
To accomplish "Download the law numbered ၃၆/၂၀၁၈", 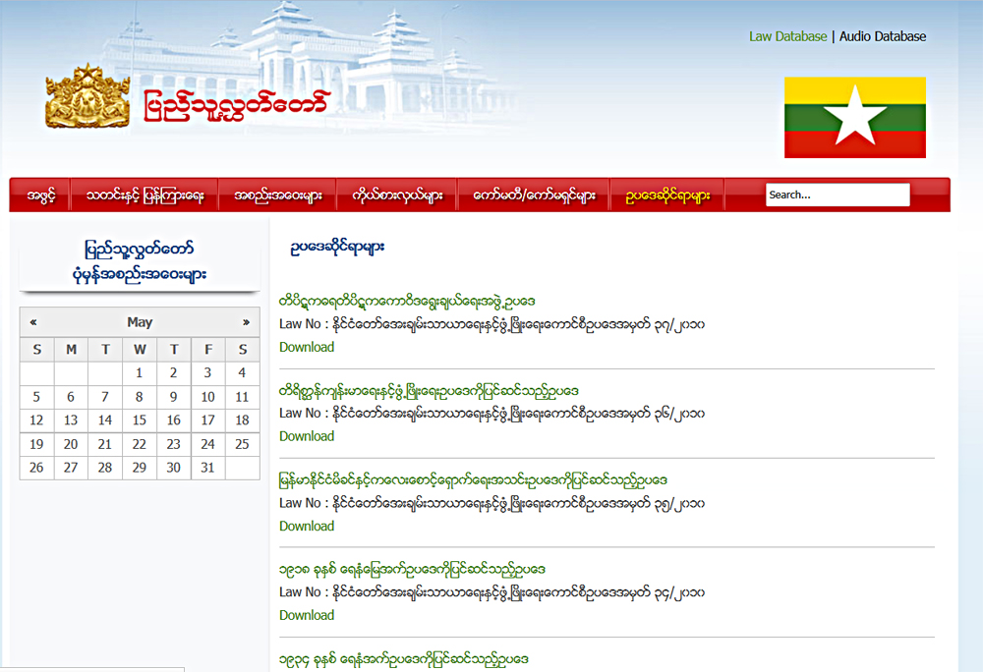I will (x=307, y=436).
